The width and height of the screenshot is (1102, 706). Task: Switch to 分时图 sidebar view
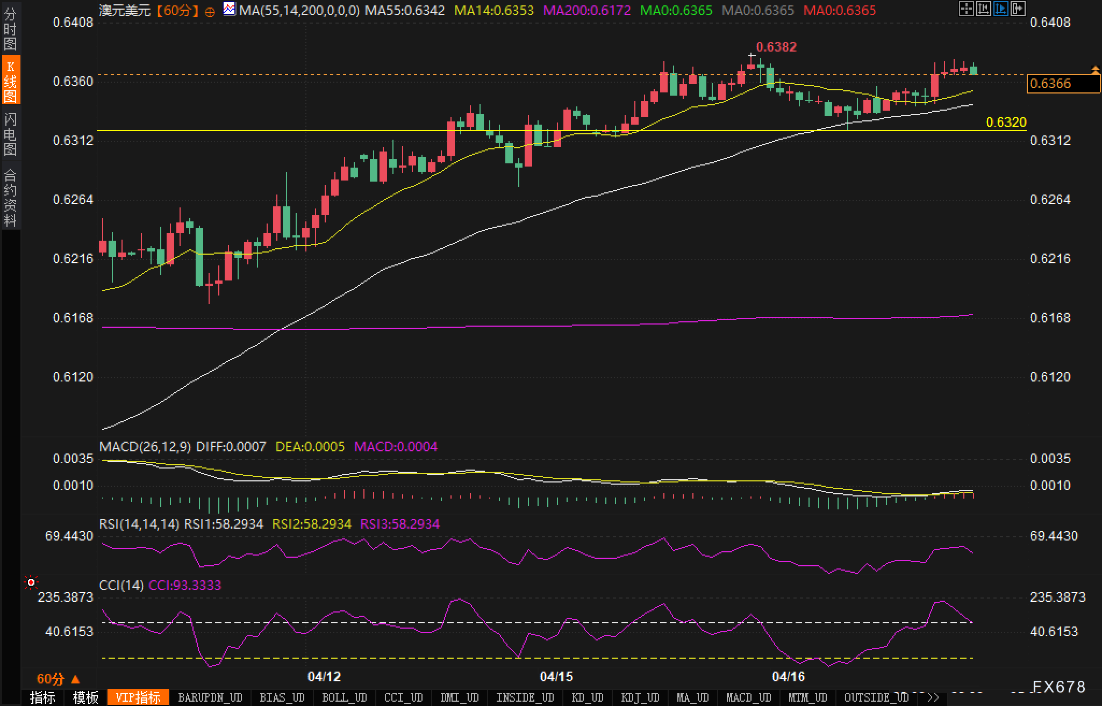(10, 28)
